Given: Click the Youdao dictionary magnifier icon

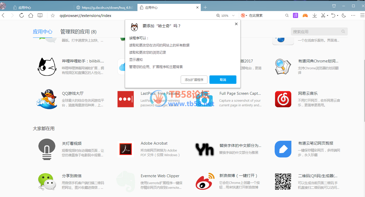Looking at the screenshot, I should click(x=283, y=67).
